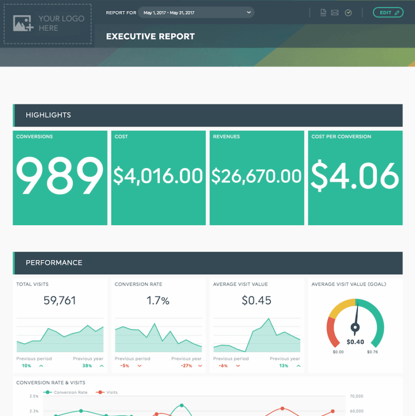Click the Edit button
This screenshot has height=416, width=415.
tap(388, 12)
